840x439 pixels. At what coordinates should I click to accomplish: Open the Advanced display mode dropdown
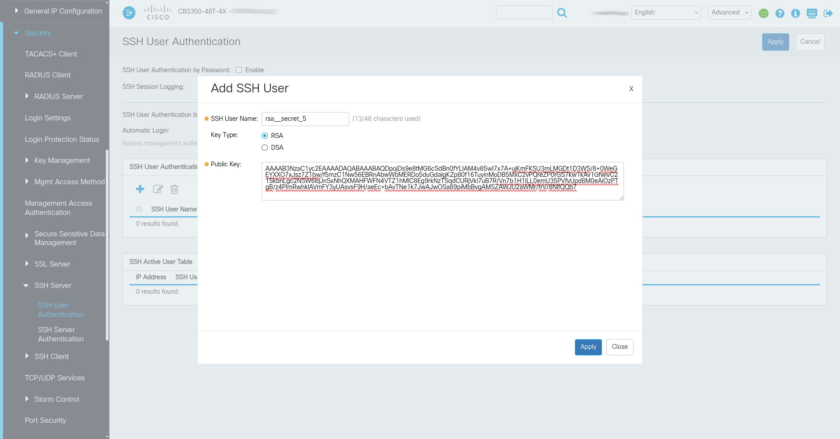tap(729, 13)
